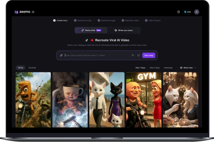Switch to Paste a link mode

point(91,30)
